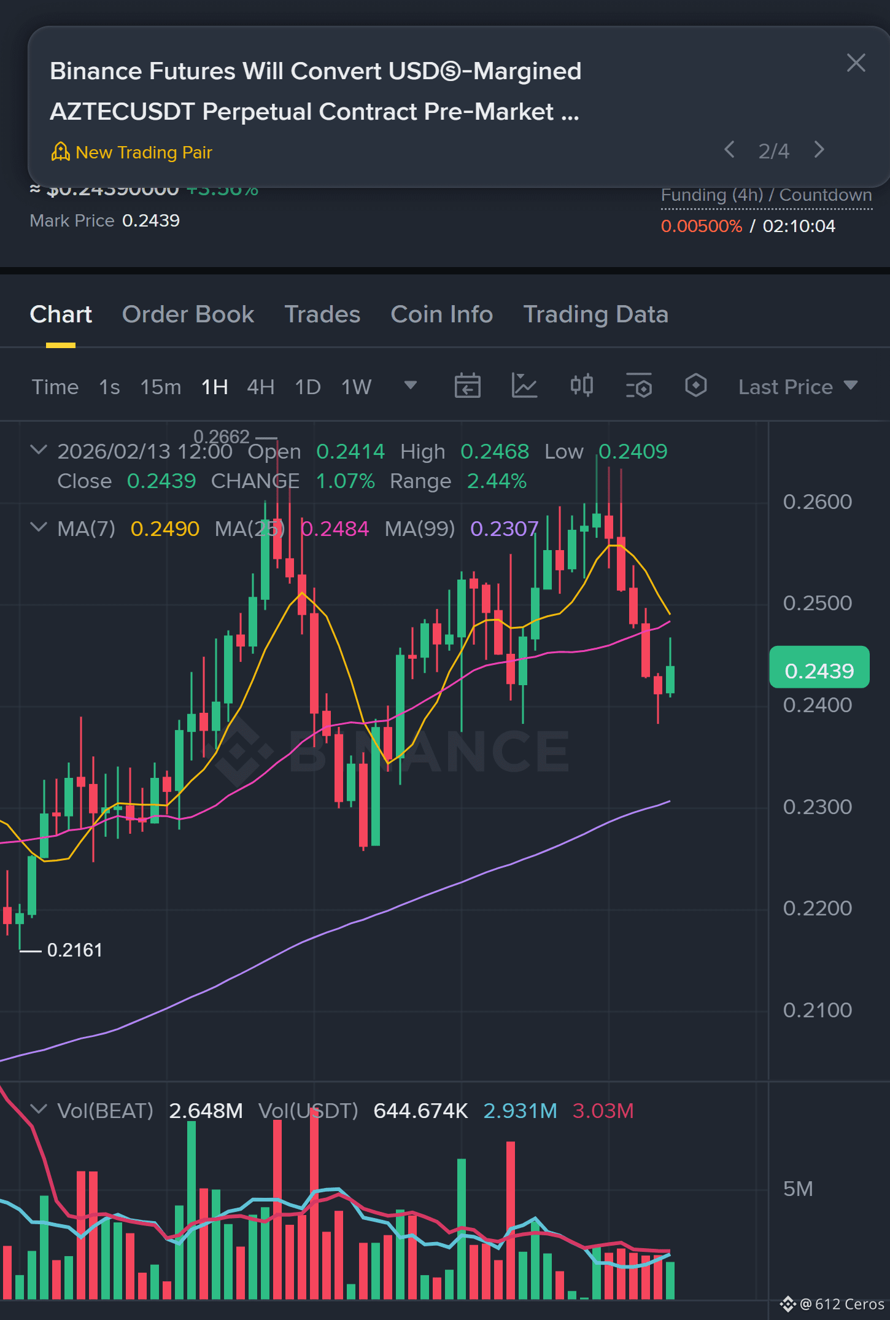Open the calendar date jump icon
This screenshot has height=1320, width=890.
(x=467, y=386)
